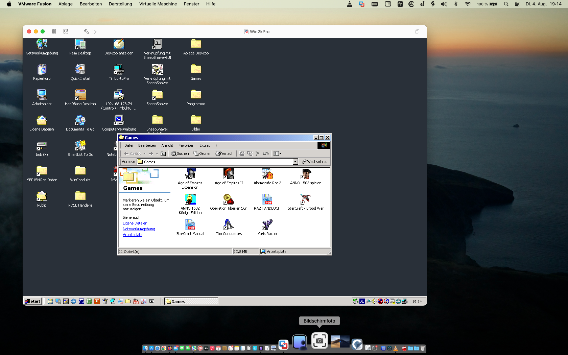Image resolution: width=568 pixels, height=355 pixels.
Task: Click the Spotlight search icon in menu bar
Action: point(506,4)
